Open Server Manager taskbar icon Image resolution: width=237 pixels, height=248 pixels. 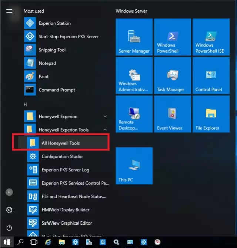click(89, 242)
